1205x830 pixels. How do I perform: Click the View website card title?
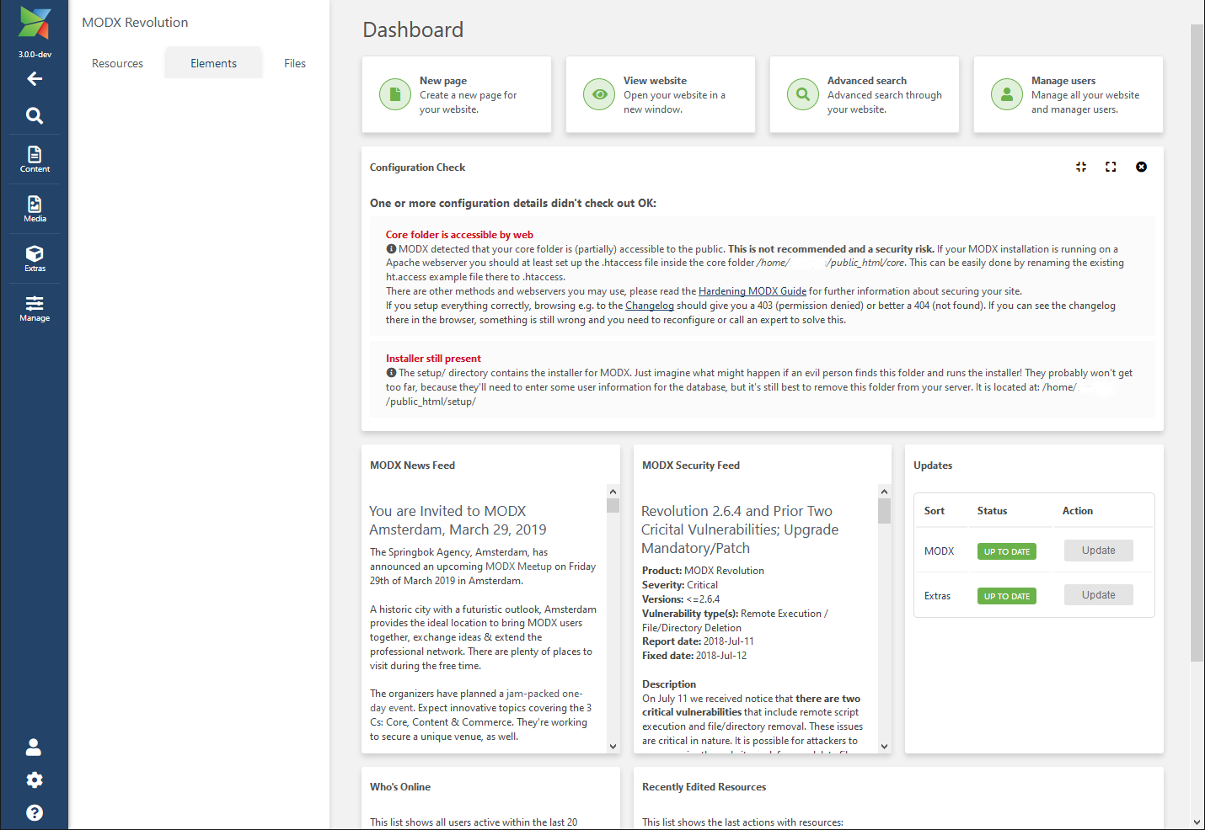coord(655,81)
